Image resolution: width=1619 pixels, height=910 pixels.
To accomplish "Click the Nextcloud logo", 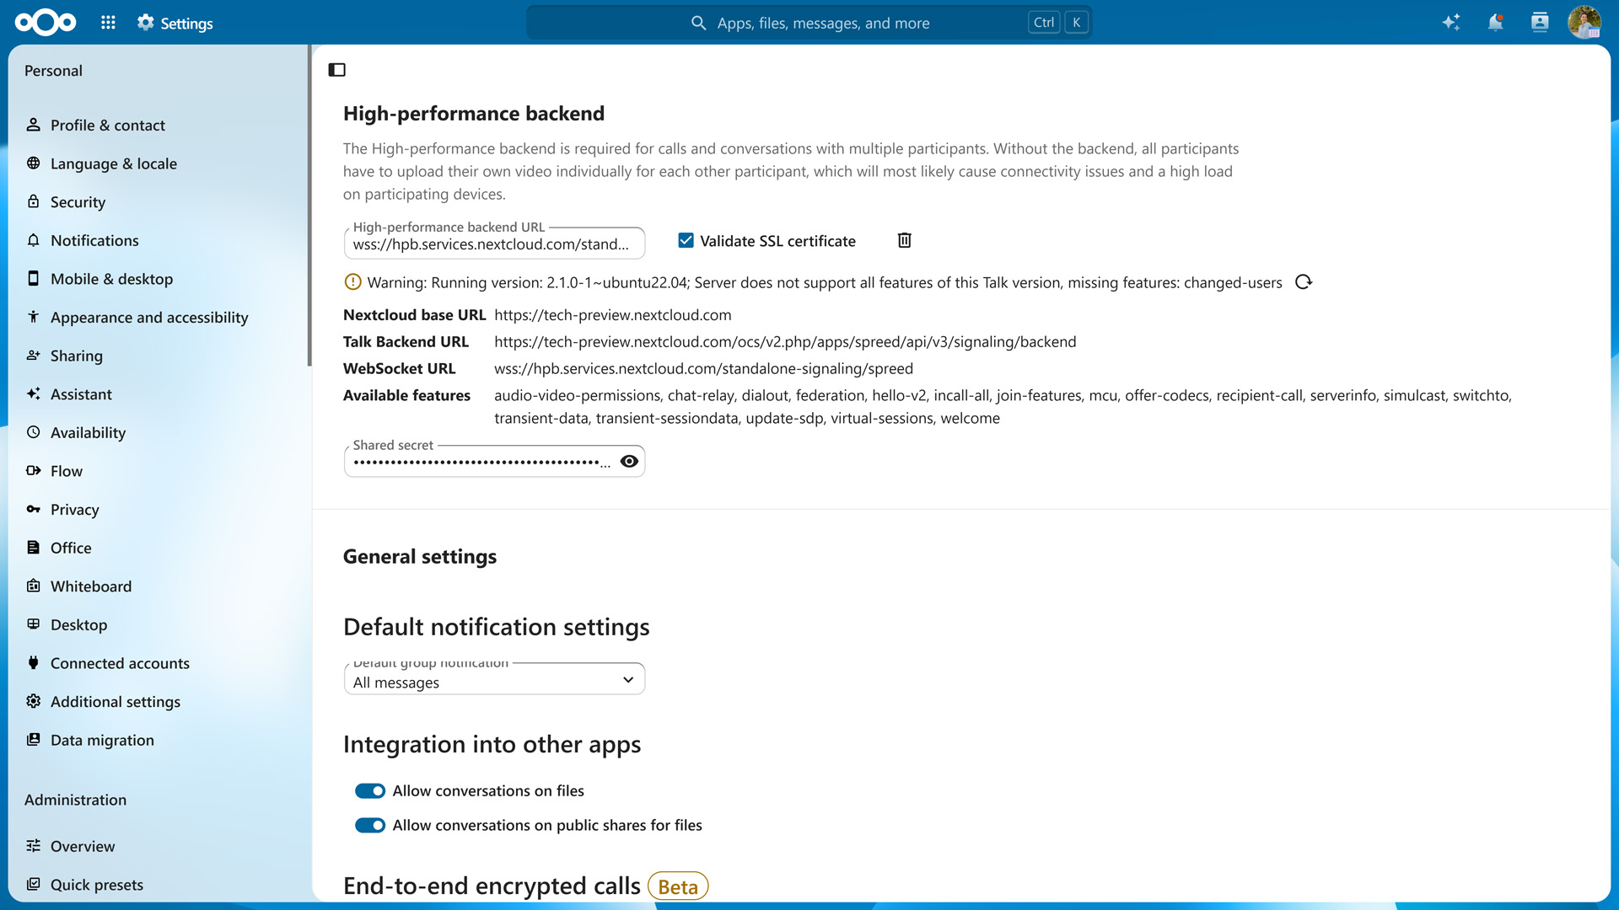I will [46, 23].
